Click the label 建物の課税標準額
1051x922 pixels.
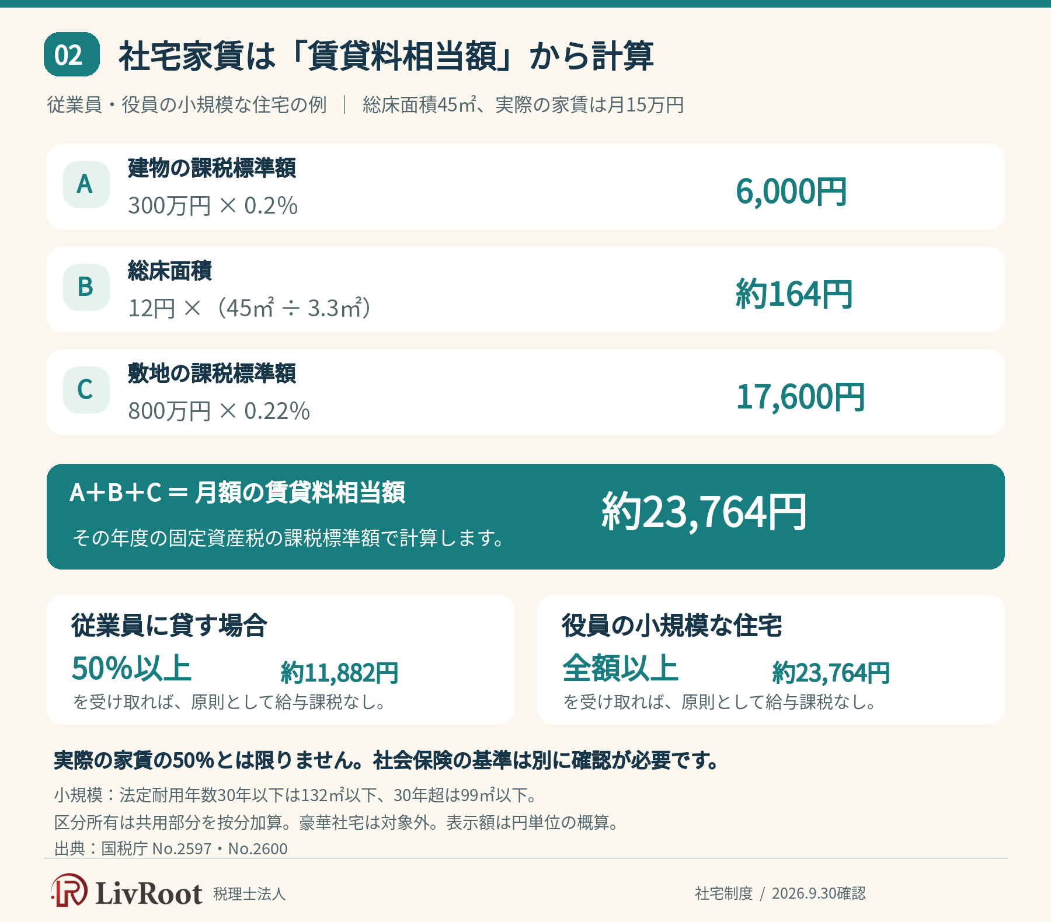pos(212,168)
